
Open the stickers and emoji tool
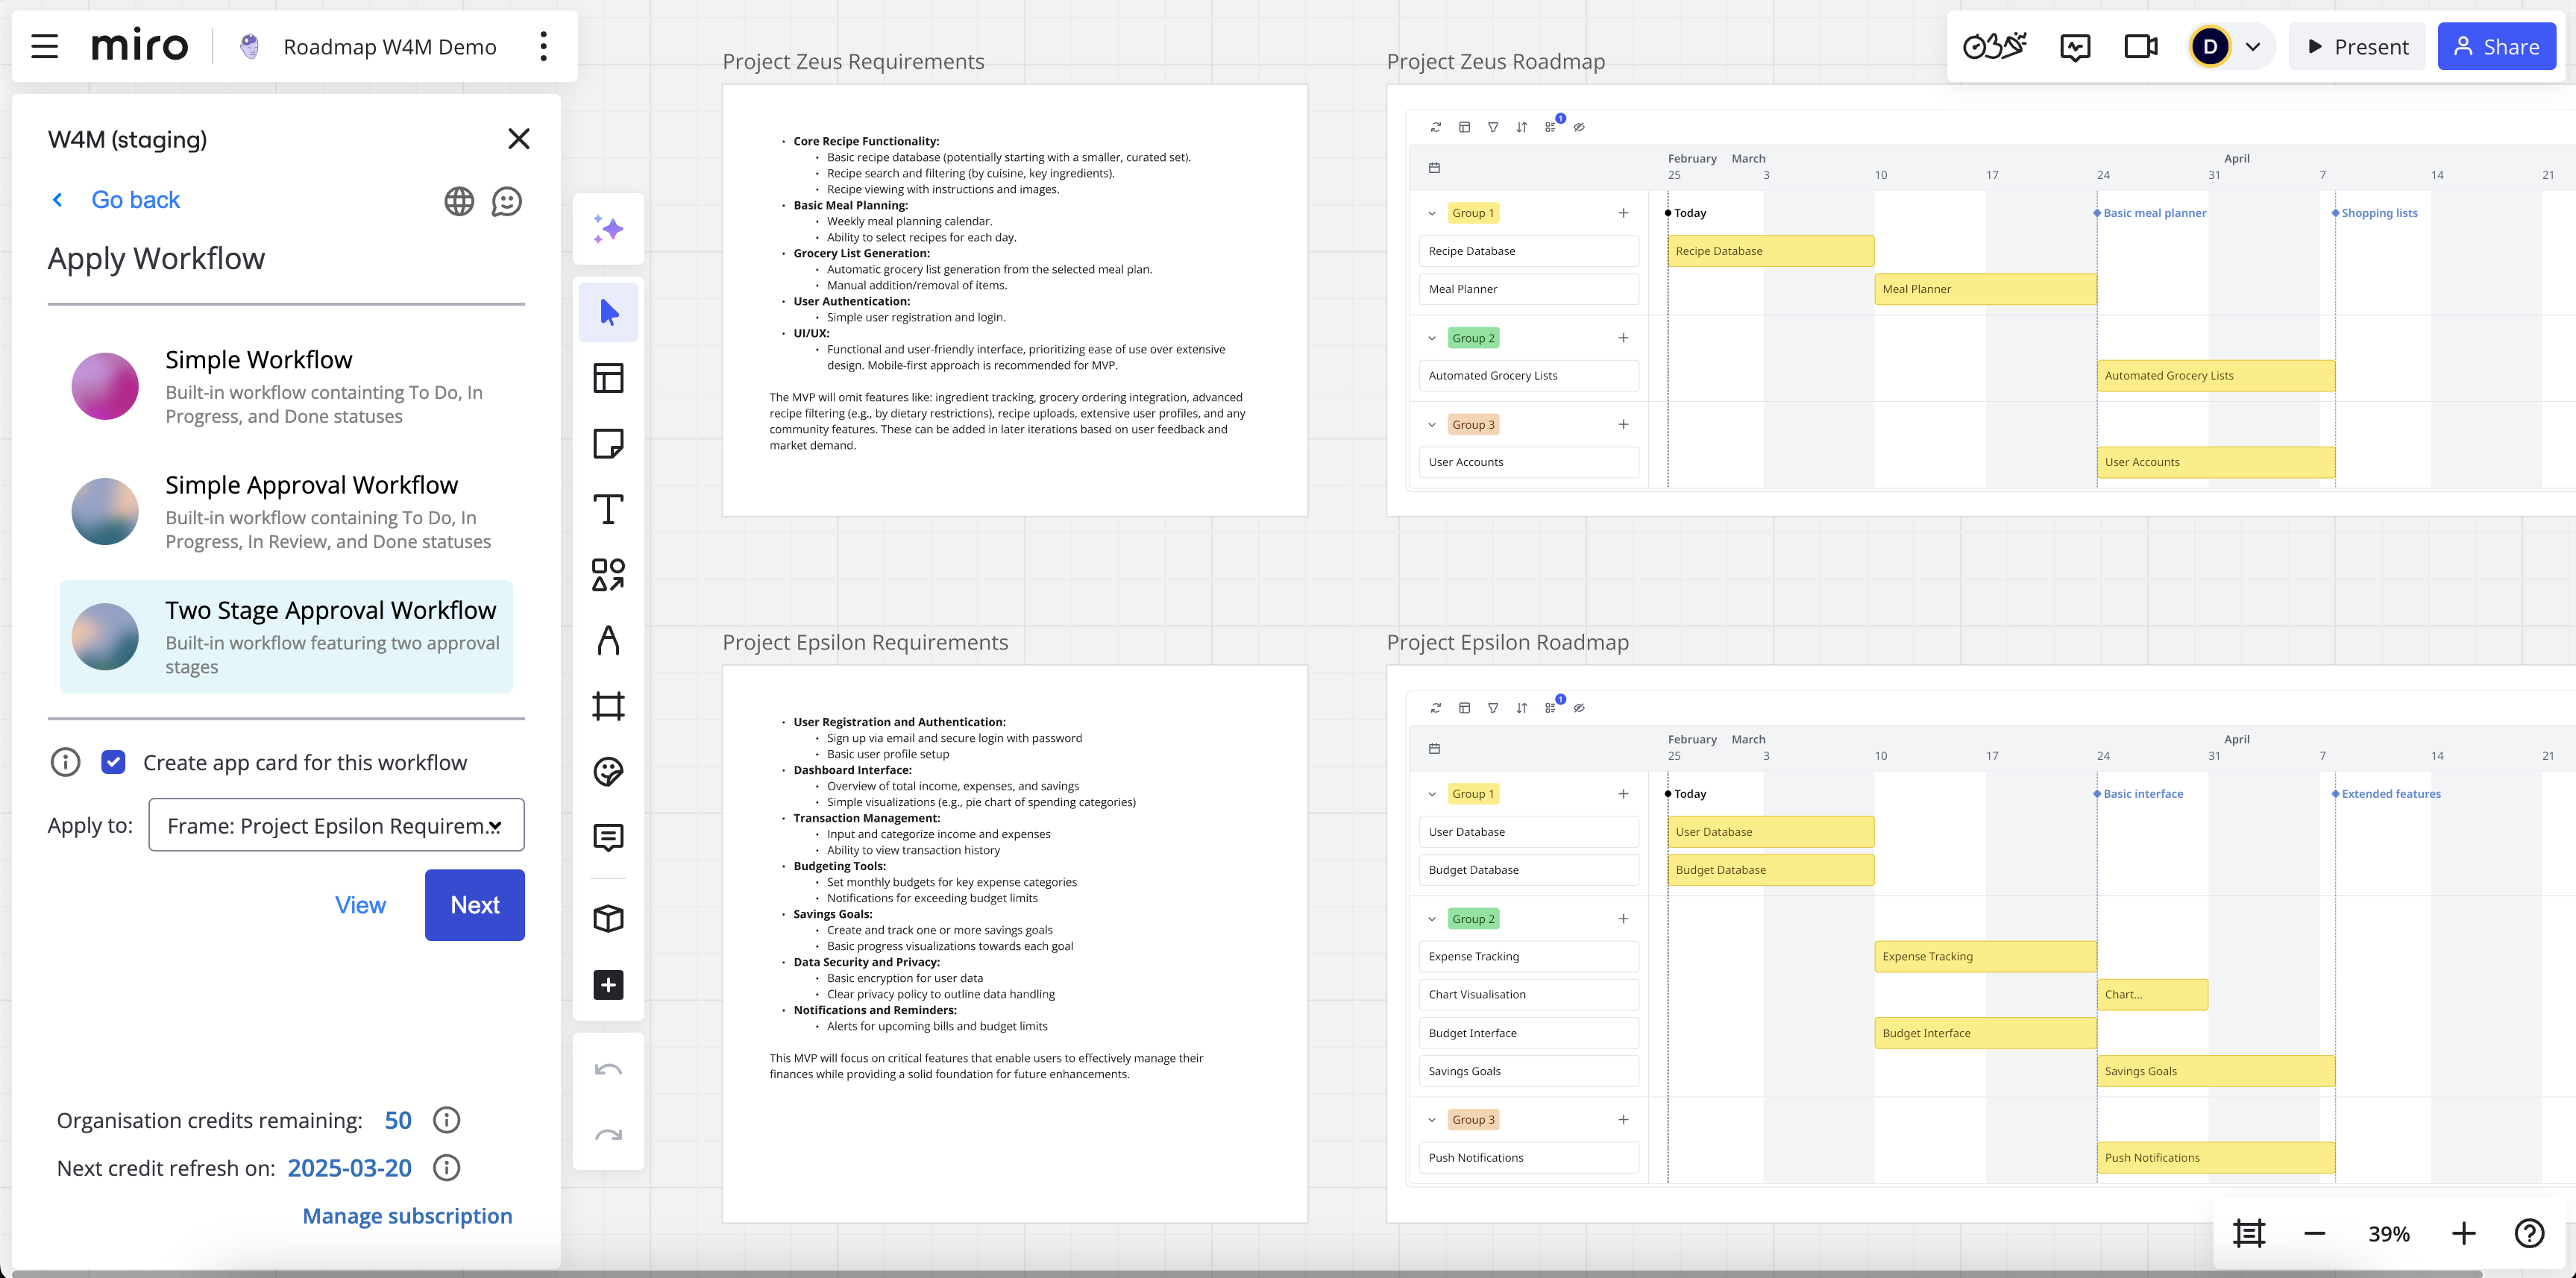(608, 772)
